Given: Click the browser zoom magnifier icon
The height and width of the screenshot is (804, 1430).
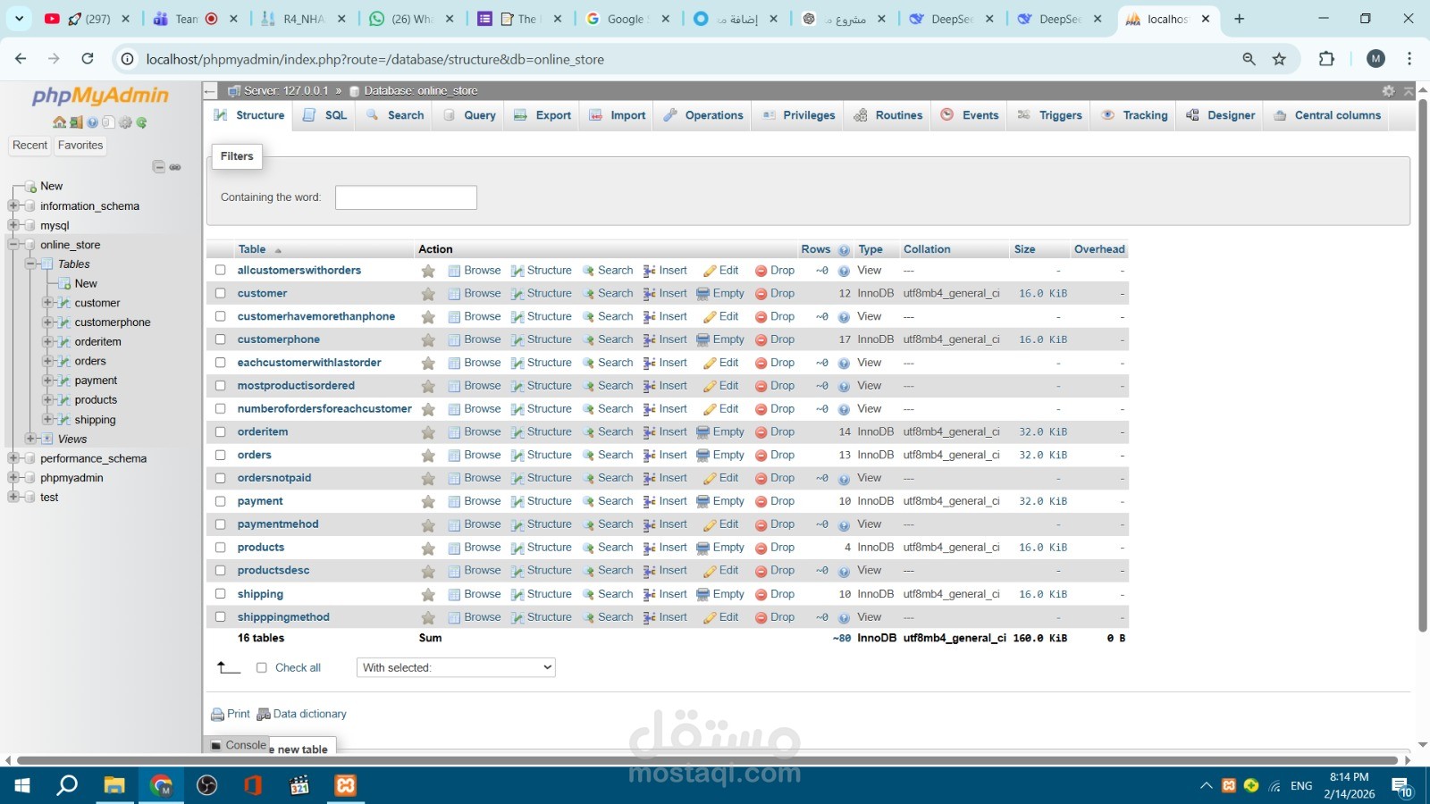Looking at the screenshot, I should pos(1249,59).
